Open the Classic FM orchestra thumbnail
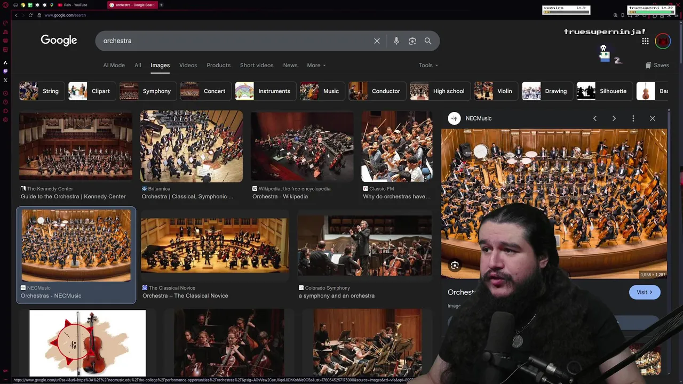 click(397, 146)
